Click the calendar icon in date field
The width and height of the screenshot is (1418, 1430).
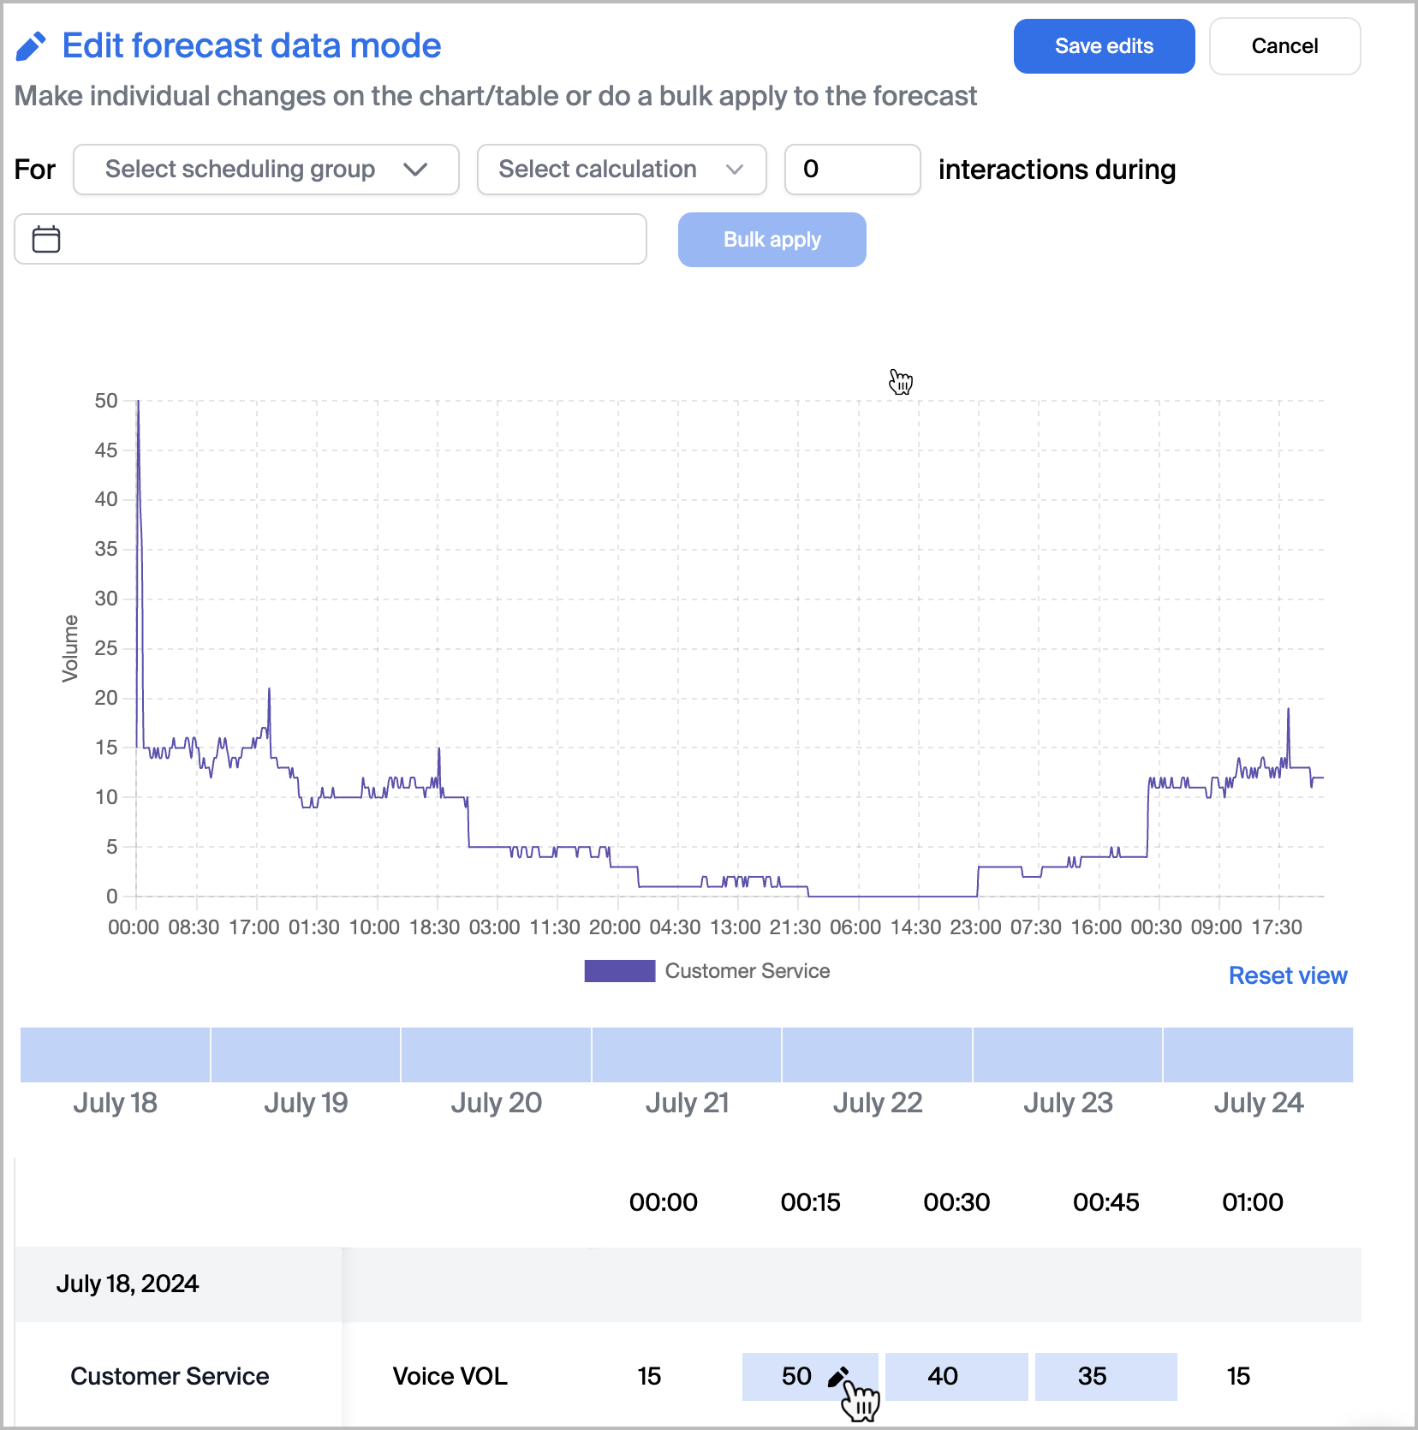pyautogui.click(x=46, y=240)
